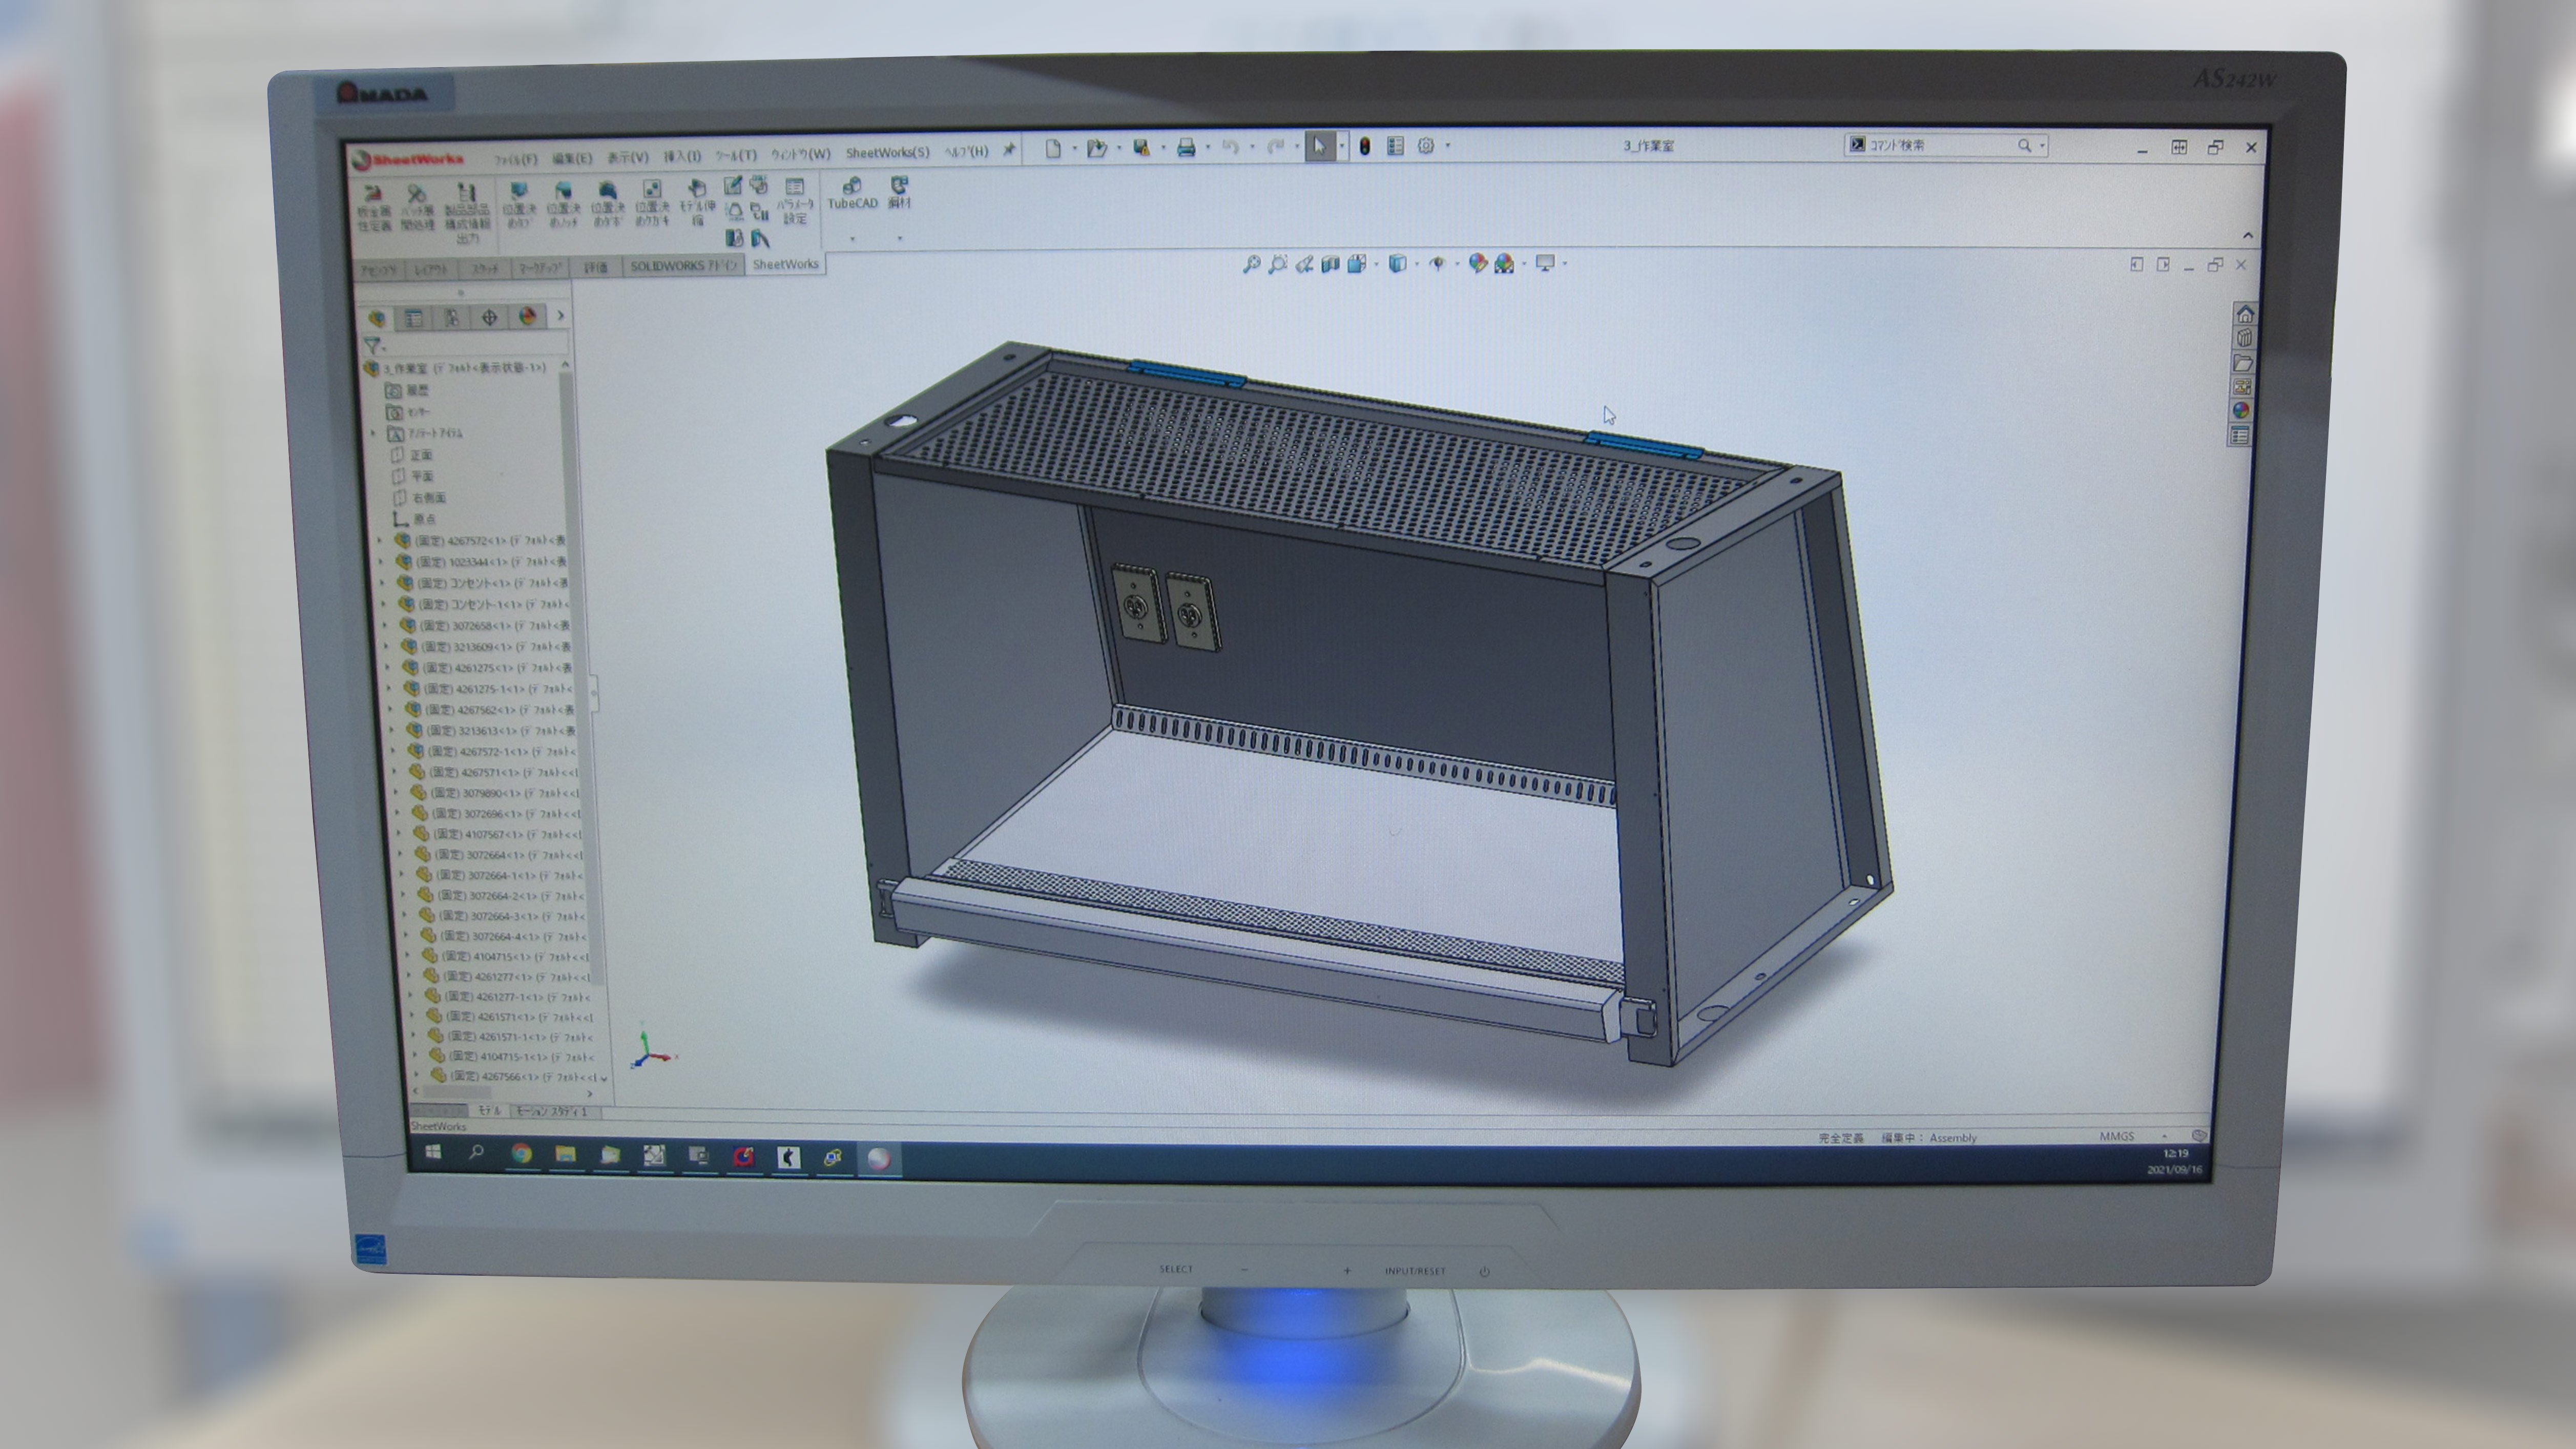Click the バッチ展開処理 batch unfold icon

[x=418, y=207]
